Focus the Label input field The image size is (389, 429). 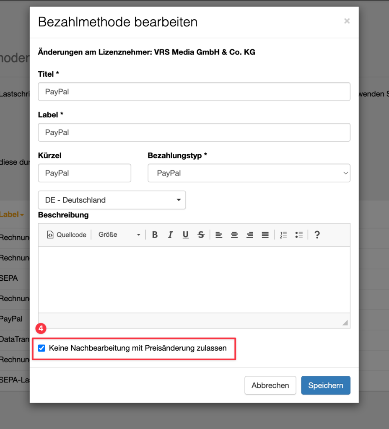pyautogui.click(x=194, y=132)
